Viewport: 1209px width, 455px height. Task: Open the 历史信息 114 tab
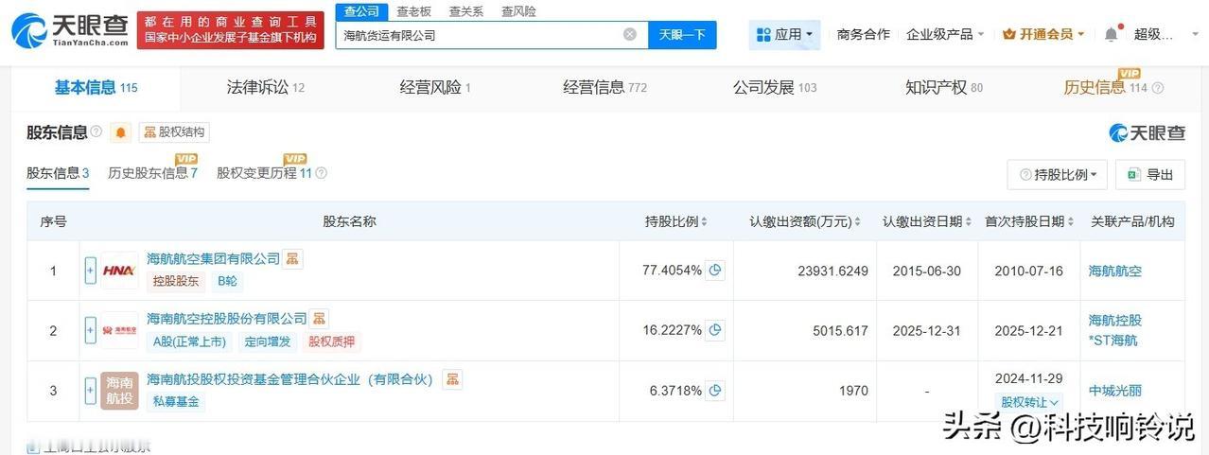point(1105,88)
